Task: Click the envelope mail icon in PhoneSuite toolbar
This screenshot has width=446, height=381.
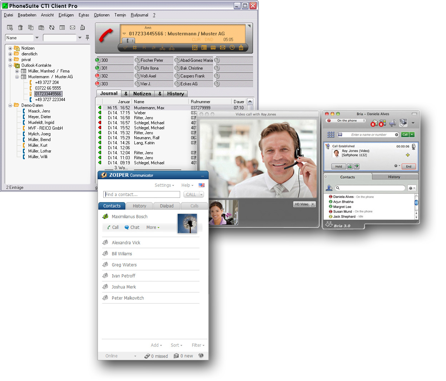Action: [73, 27]
